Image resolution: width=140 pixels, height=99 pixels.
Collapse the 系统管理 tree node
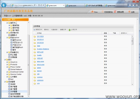point(5,82)
